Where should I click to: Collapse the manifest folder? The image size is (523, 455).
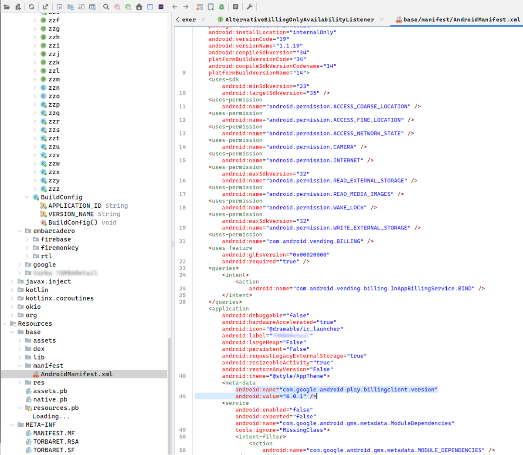point(20,366)
